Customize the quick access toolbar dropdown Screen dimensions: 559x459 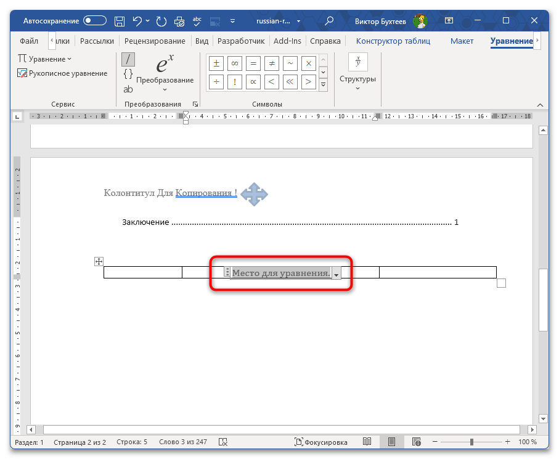pos(232,21)
